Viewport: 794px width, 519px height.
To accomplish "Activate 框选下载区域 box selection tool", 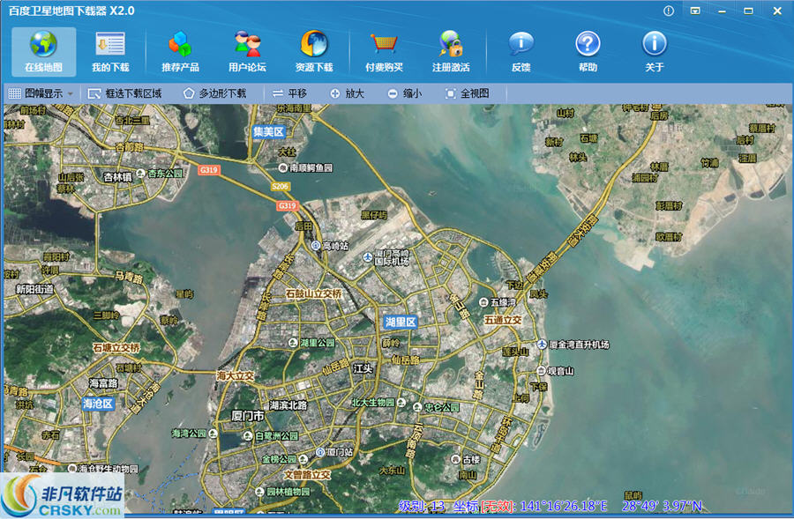I will 125,93.
